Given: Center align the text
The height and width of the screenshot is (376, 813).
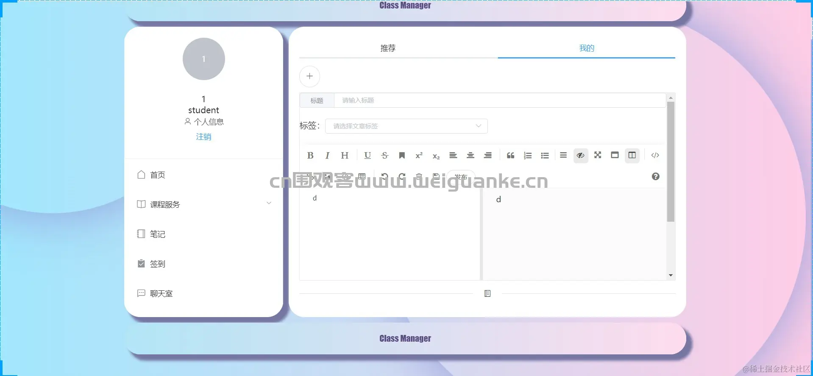Looking at the screenshot, I should click(x=471, y=156).
